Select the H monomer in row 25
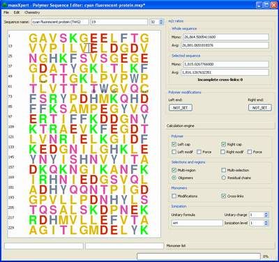Screen dimensions: 279x262 tap(53, 59)
